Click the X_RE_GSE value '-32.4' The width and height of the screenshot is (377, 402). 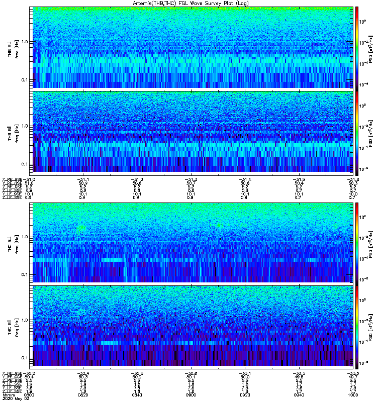click(x=83, y=373)
